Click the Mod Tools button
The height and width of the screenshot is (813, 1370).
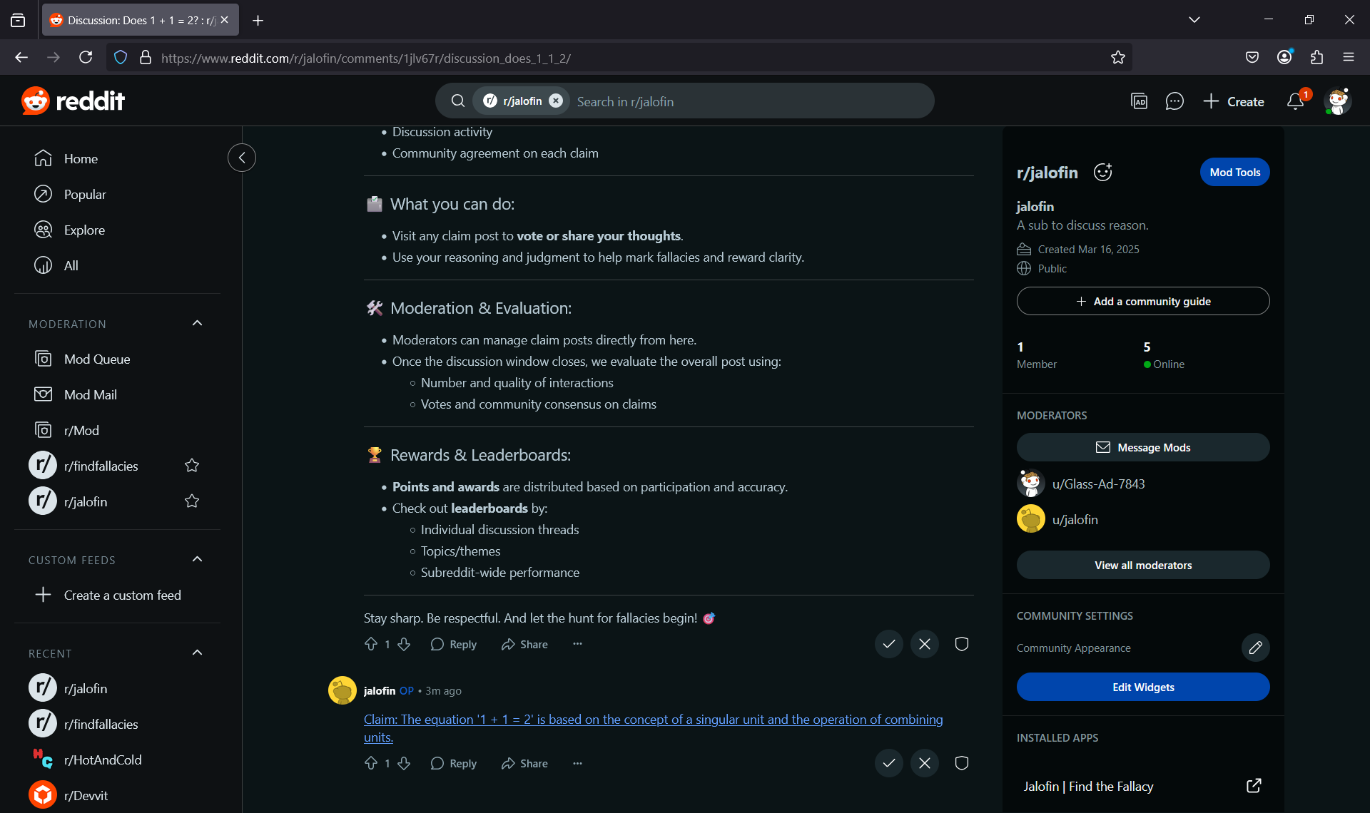tap(1234, 172)
